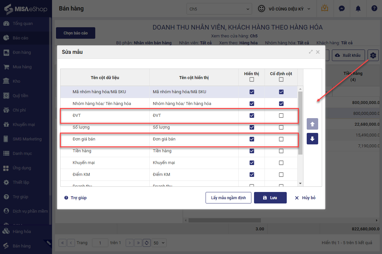Open report settings gear icon
Image resolution: width=382 pixels, height=254 pixels.
373,55
